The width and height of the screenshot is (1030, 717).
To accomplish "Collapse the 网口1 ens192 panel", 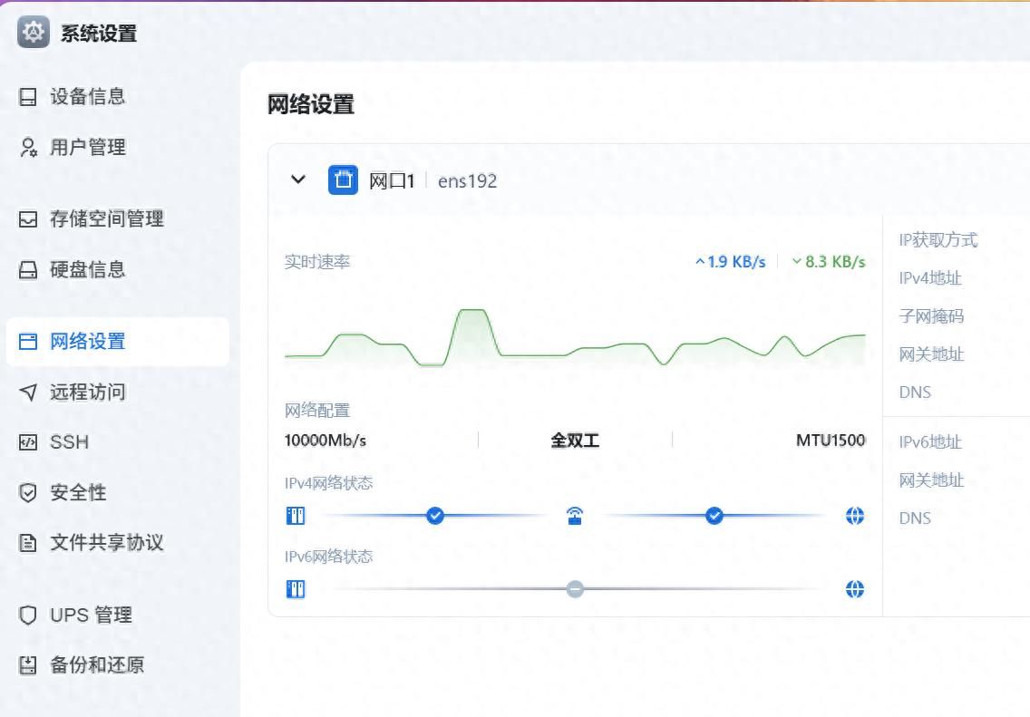I will (296, 179).
